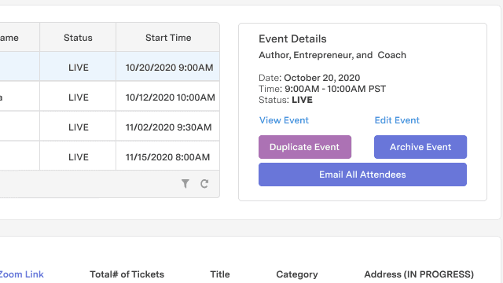Click the Total# of Tickets heading
This screenshot has width=503, height=283.
click(127, 274)
